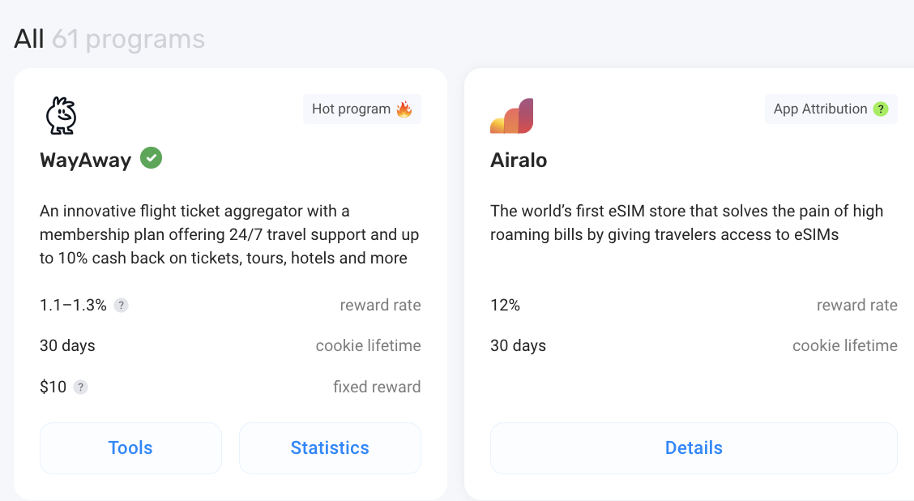Click the green question mark in App Attribution
The image size is (914, 501).
click(881, 109)
